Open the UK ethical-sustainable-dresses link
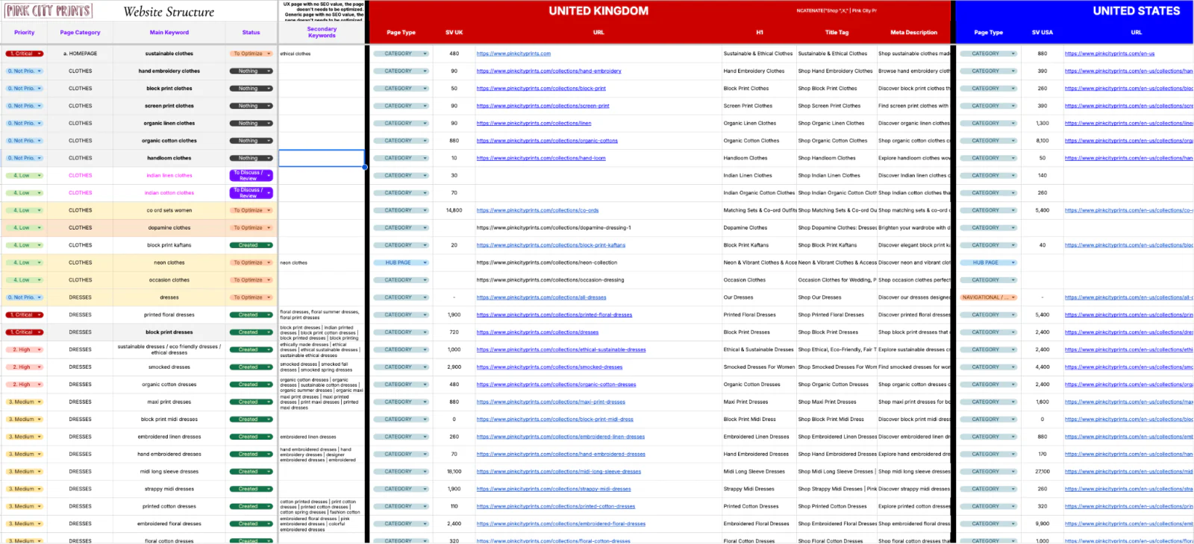The image size is (1194, 544). 561,350
